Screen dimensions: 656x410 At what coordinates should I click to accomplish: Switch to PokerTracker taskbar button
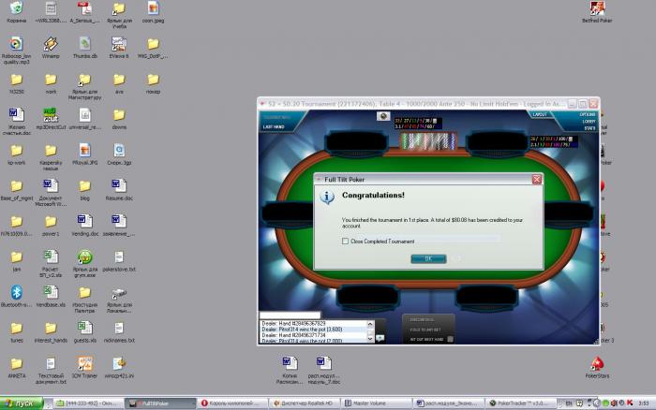521,403
